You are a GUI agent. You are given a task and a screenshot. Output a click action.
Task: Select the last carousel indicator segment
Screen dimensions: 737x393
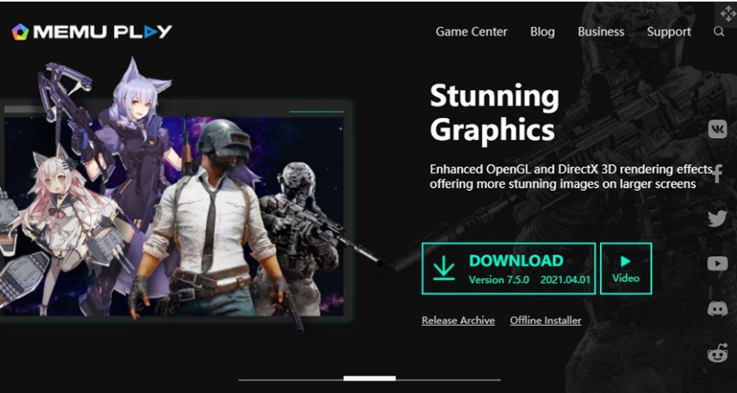449,380
